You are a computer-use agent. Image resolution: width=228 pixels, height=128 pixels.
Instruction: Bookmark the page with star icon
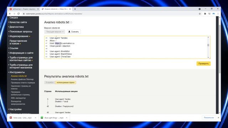pyautogui.click(x=200, y=14)
